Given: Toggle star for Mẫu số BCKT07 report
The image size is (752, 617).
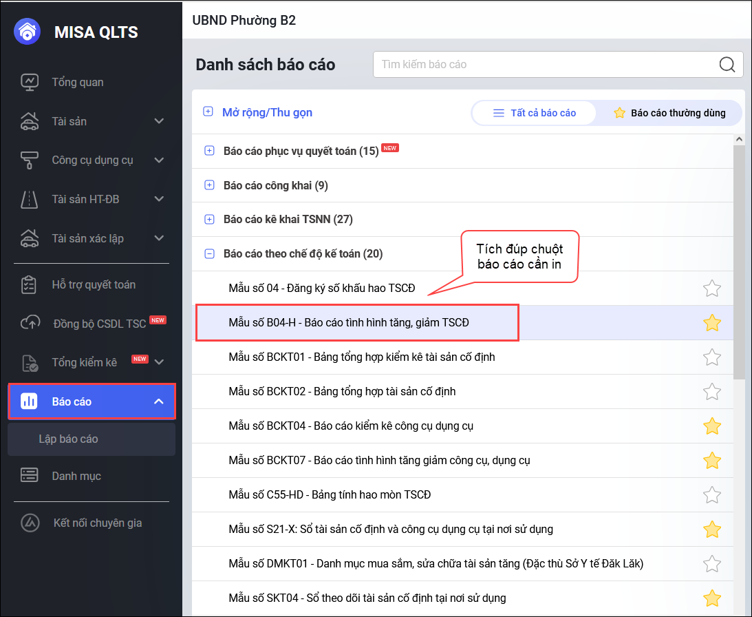Looking at the screenshot, I should click(711, 461).
